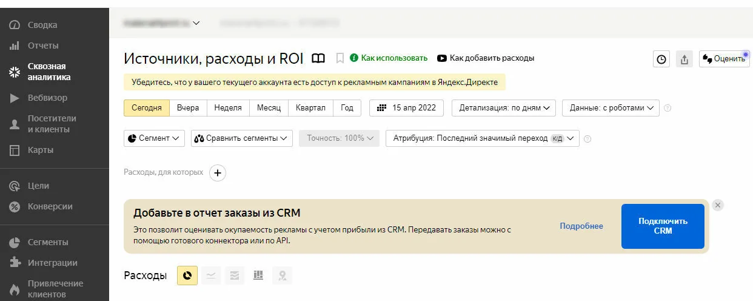Image resolution: width=753 pixels, height=301 pixels.
Task: Select the map view icon
Action: [282, 276]
